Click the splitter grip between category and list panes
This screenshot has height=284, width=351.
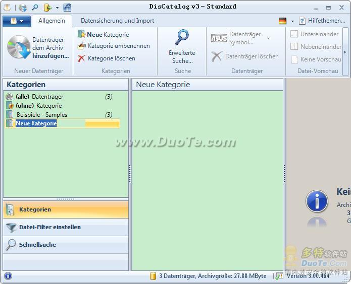pos(130,174)
